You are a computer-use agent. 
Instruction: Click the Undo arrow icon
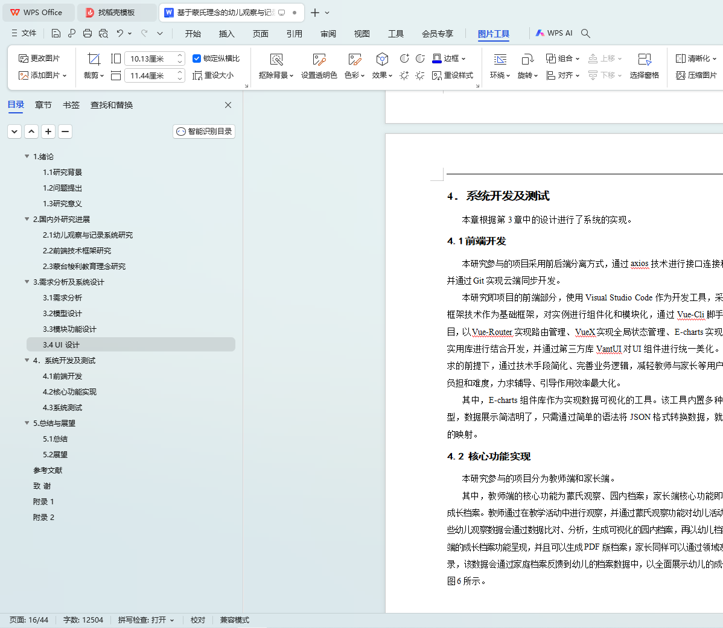[x=120, y=33]
